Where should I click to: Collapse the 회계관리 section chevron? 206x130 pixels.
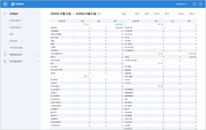point(38,14)
